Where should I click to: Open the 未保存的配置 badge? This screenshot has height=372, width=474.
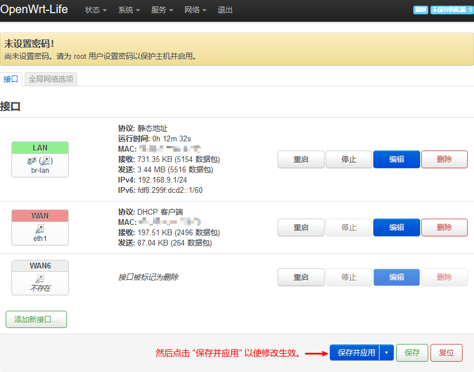[451, 10]
